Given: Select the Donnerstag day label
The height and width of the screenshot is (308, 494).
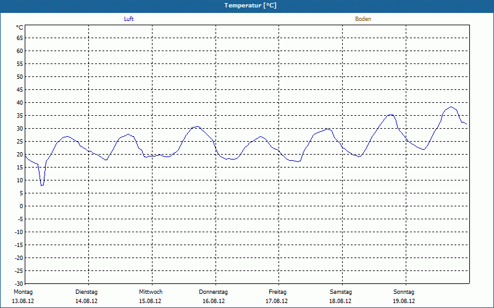Looking at the screenshot, I should pos(213,292).
